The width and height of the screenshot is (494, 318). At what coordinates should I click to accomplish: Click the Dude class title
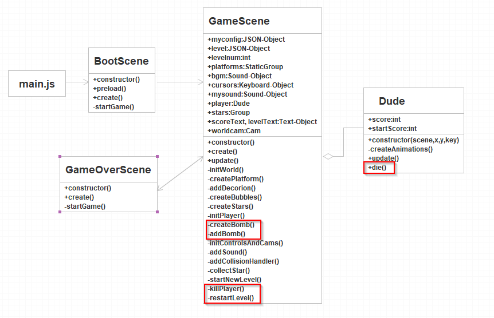[x=391, y=101]
